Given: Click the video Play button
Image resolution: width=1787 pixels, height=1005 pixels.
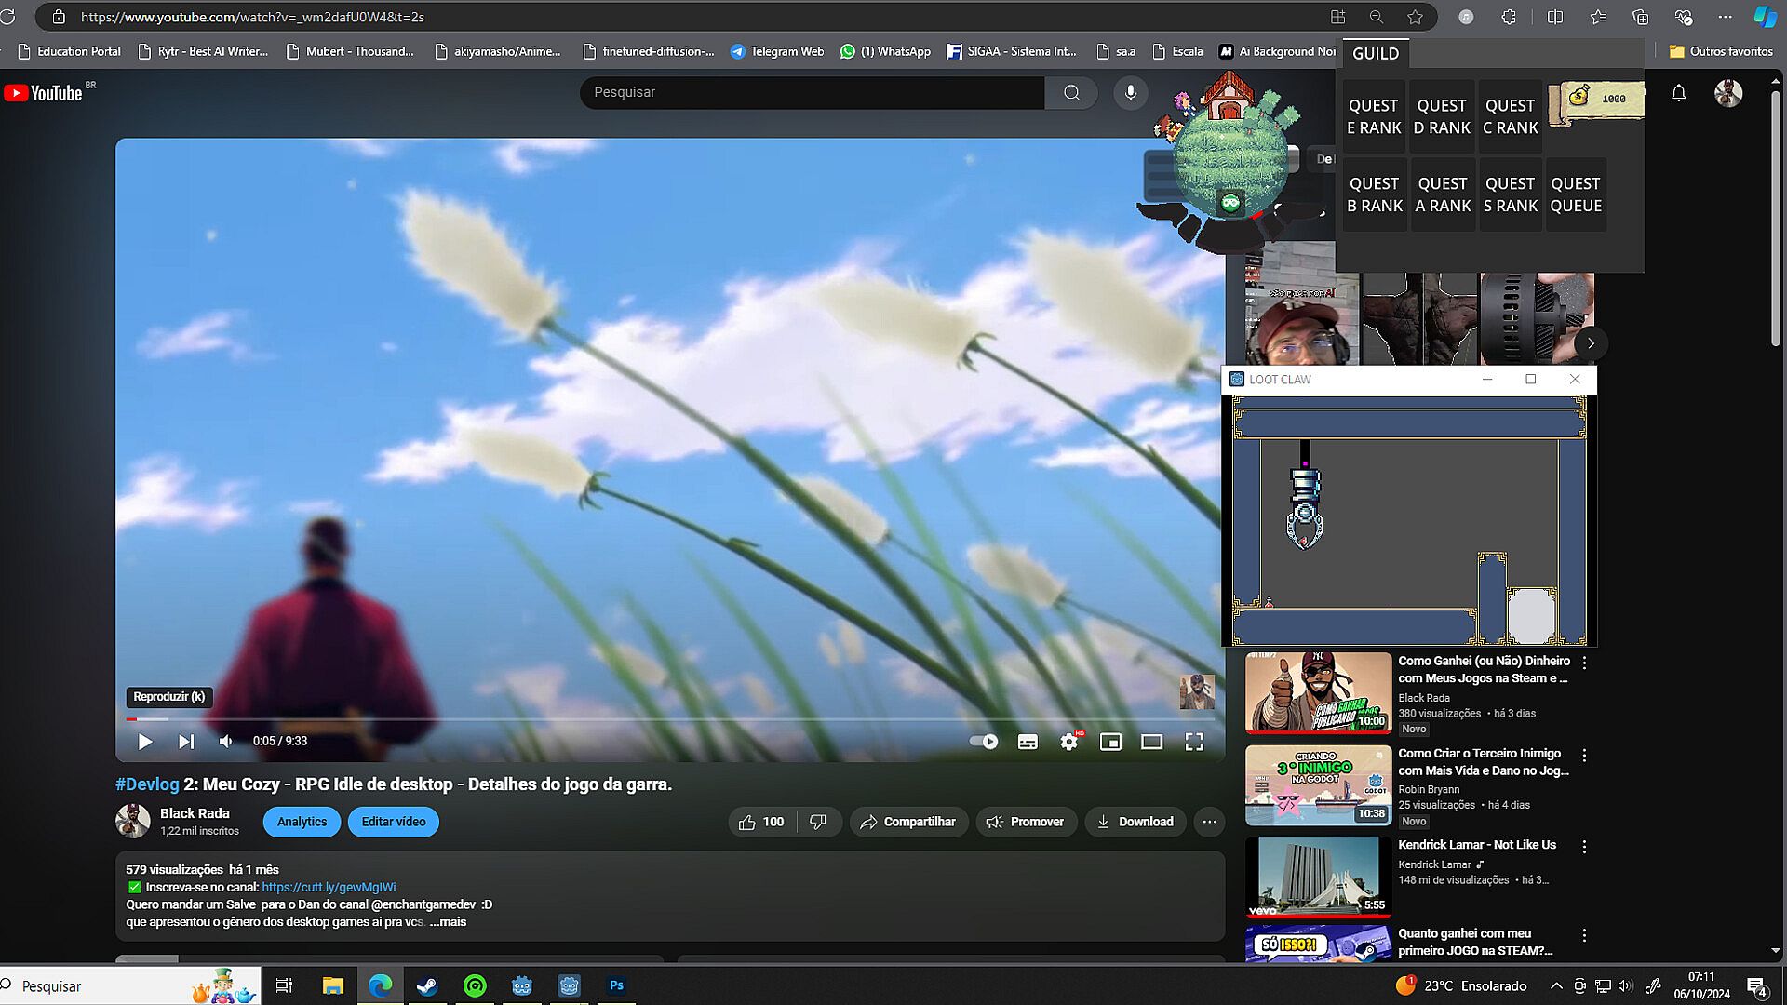Looking at the screenshot, I should pos(145,742).
